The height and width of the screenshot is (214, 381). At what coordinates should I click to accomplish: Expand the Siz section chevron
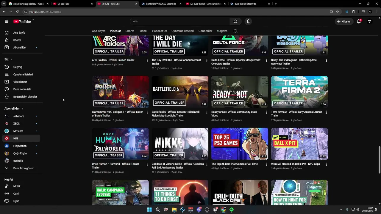point(11,59)
